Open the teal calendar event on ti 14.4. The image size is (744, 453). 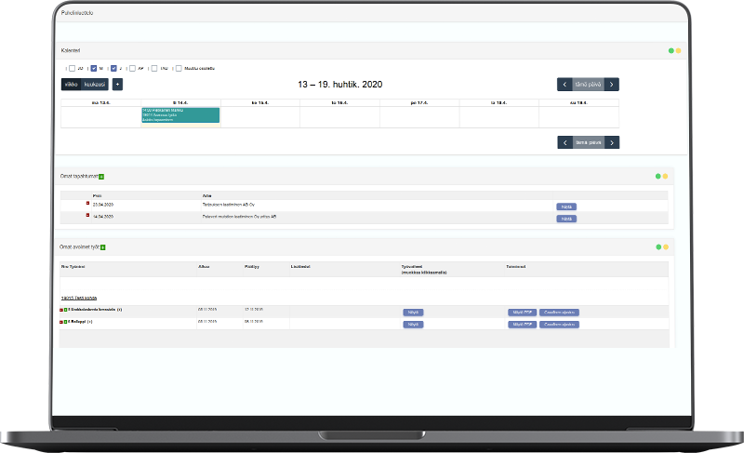click(x=180, y=115)
